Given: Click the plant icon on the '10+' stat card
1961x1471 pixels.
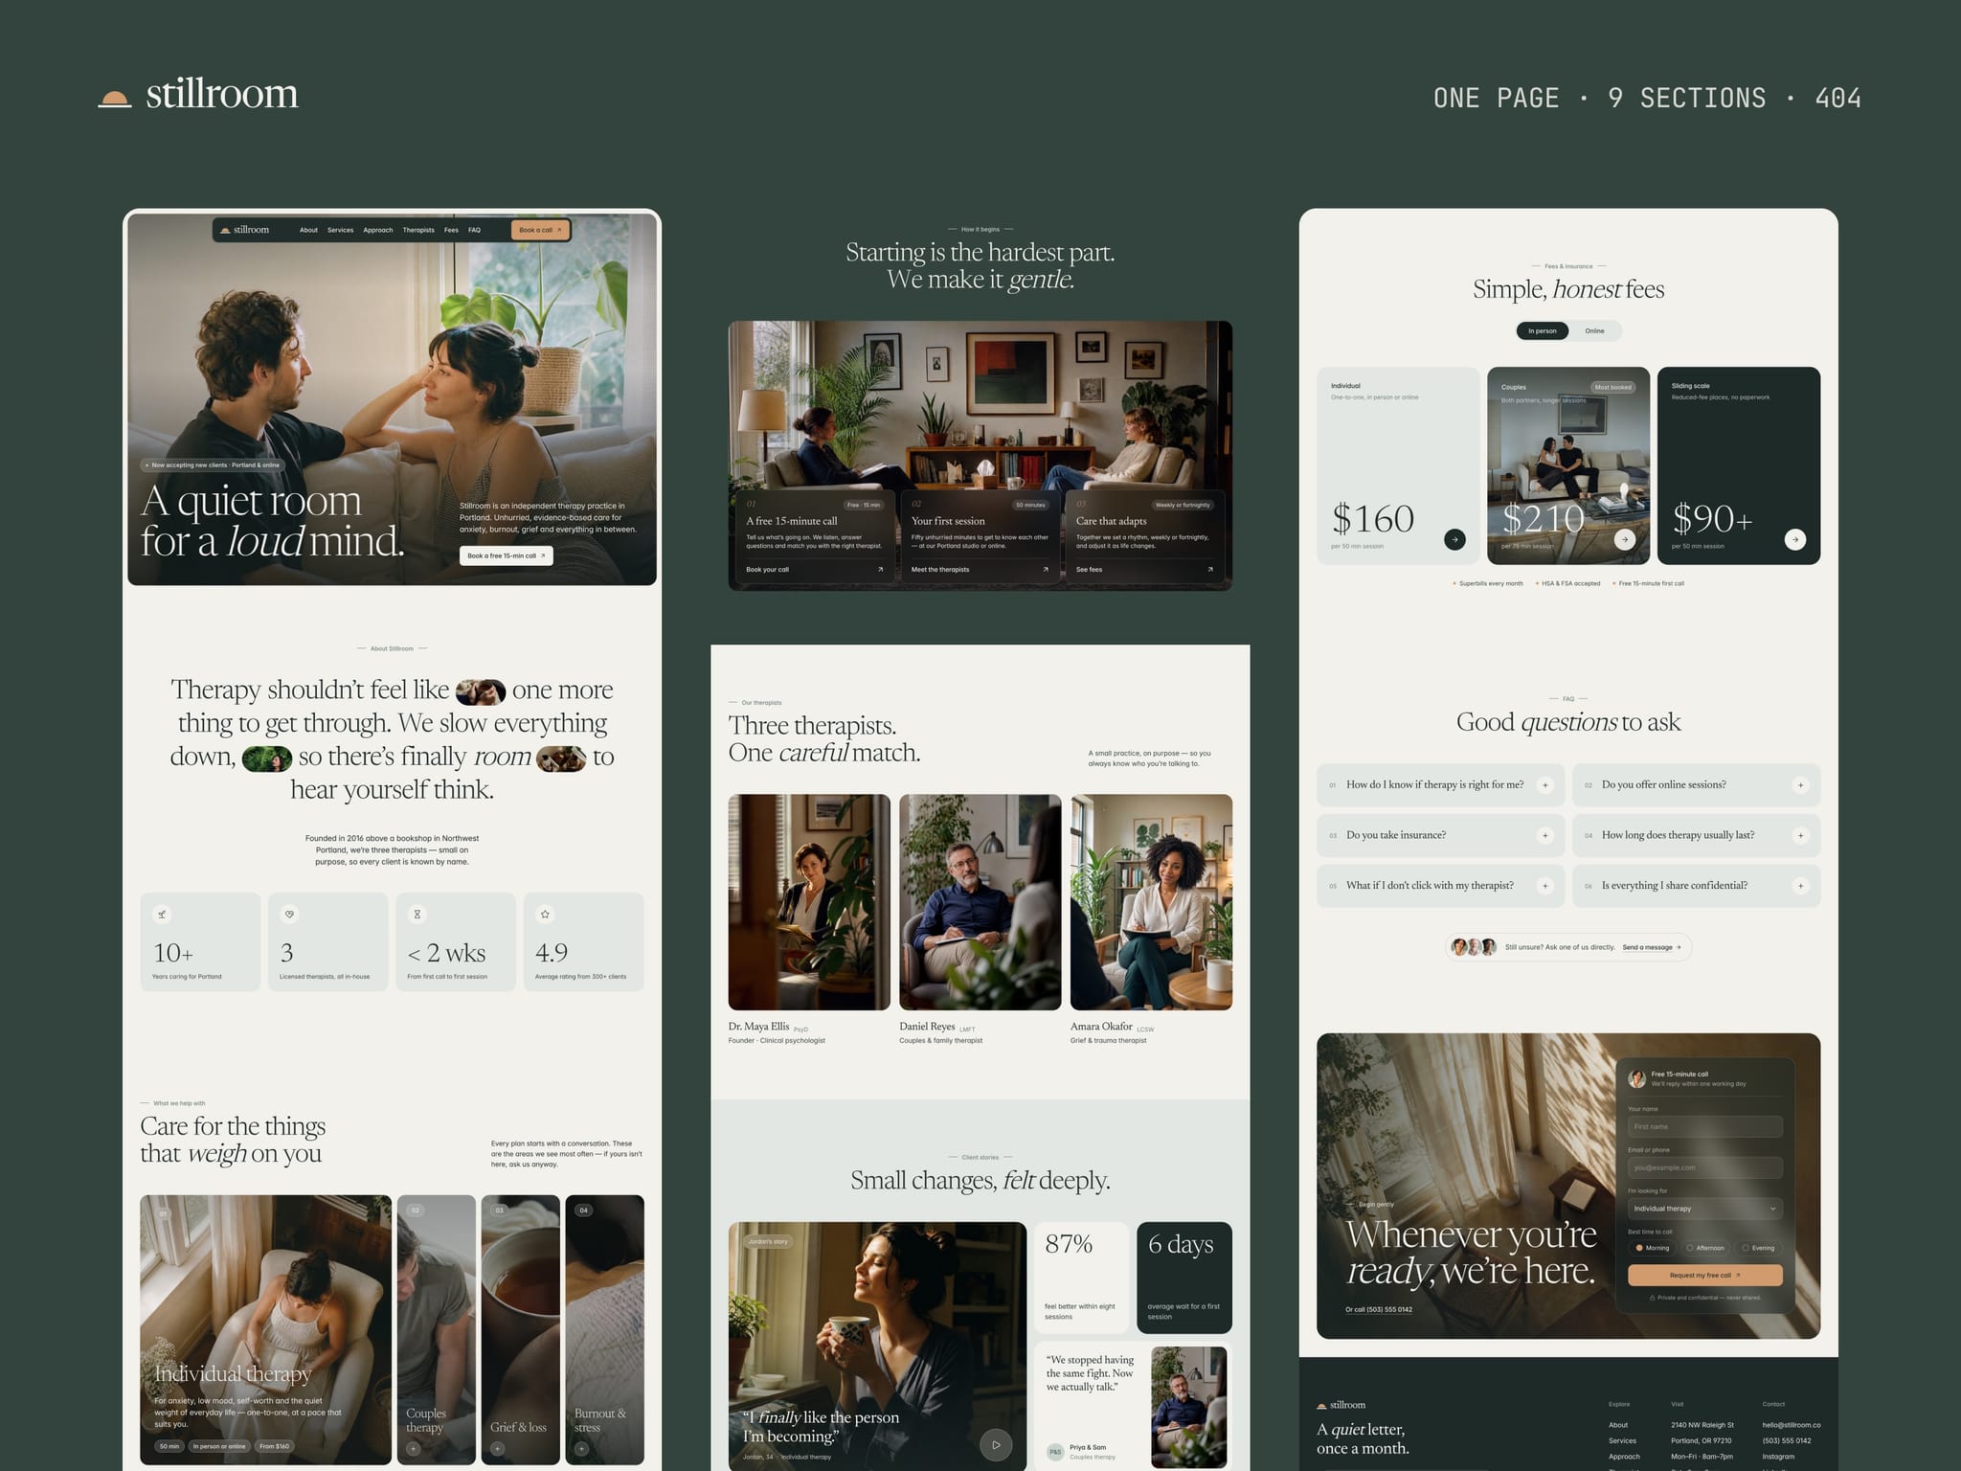Looking at the screenshot, I should tap(162, 915).
